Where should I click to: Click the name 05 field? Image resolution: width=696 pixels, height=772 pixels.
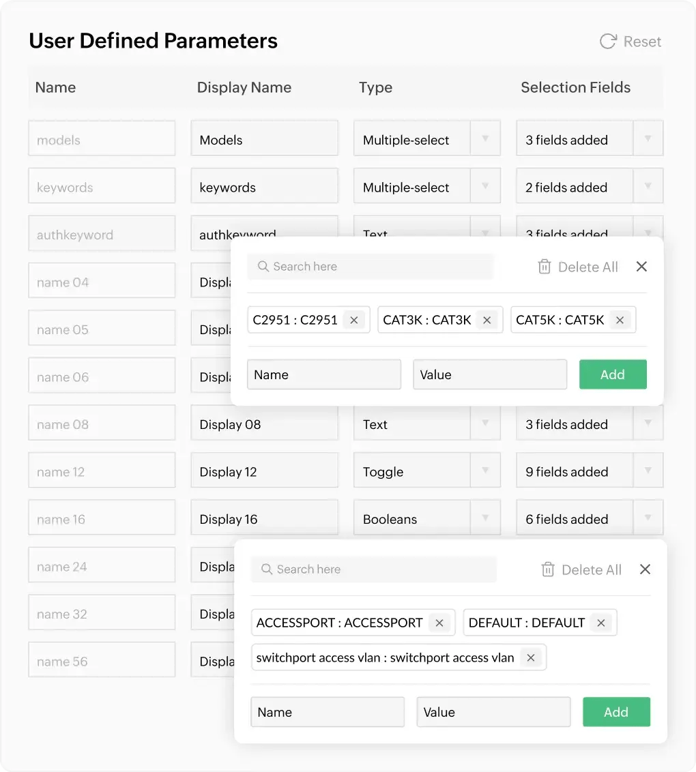pos(102,328)
